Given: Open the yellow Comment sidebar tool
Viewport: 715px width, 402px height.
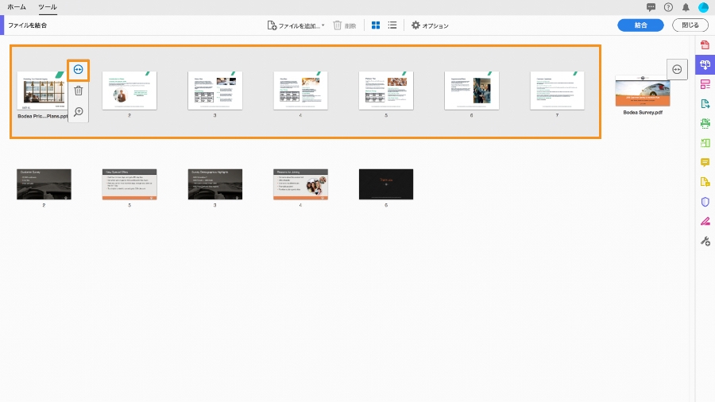Looking at the screenshot, I should pyautogui.click(x=705, y=163).
